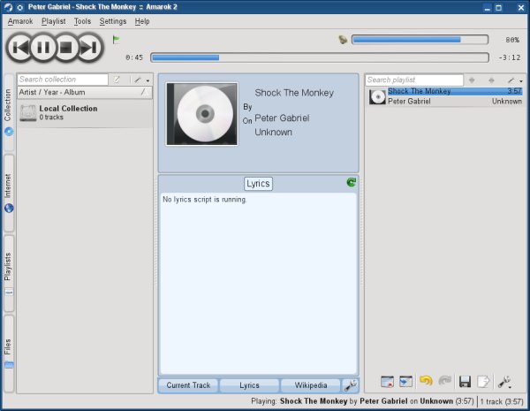
Task: Undo the last playlist change
Action: click(x=426, y=381)
